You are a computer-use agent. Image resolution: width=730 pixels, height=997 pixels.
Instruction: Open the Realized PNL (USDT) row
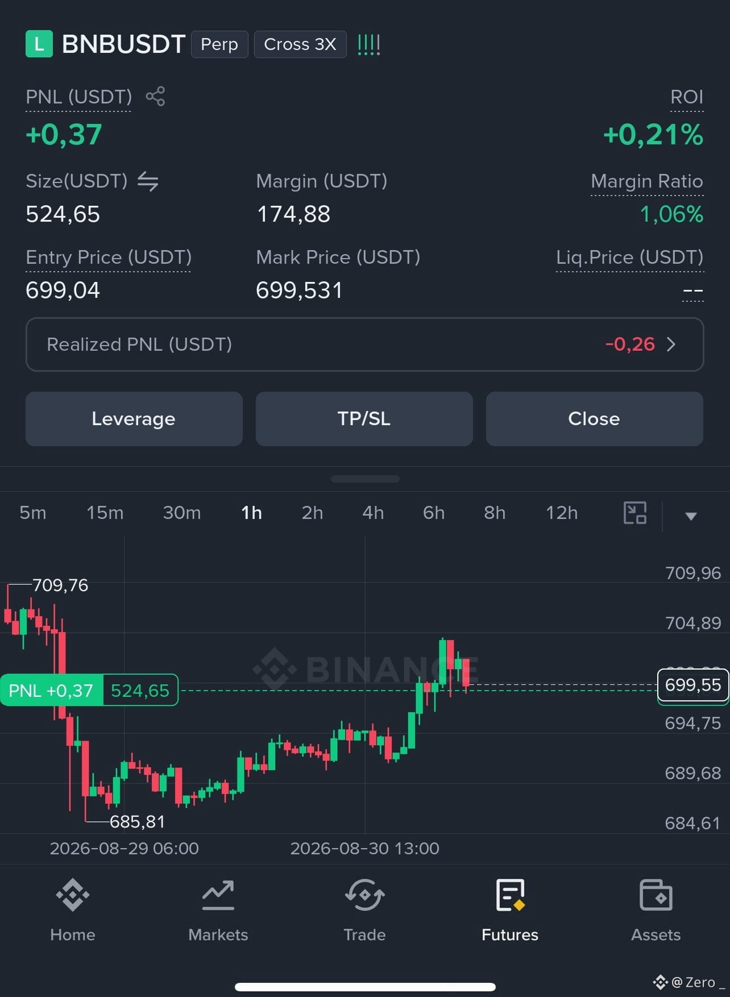pos(365,344)
